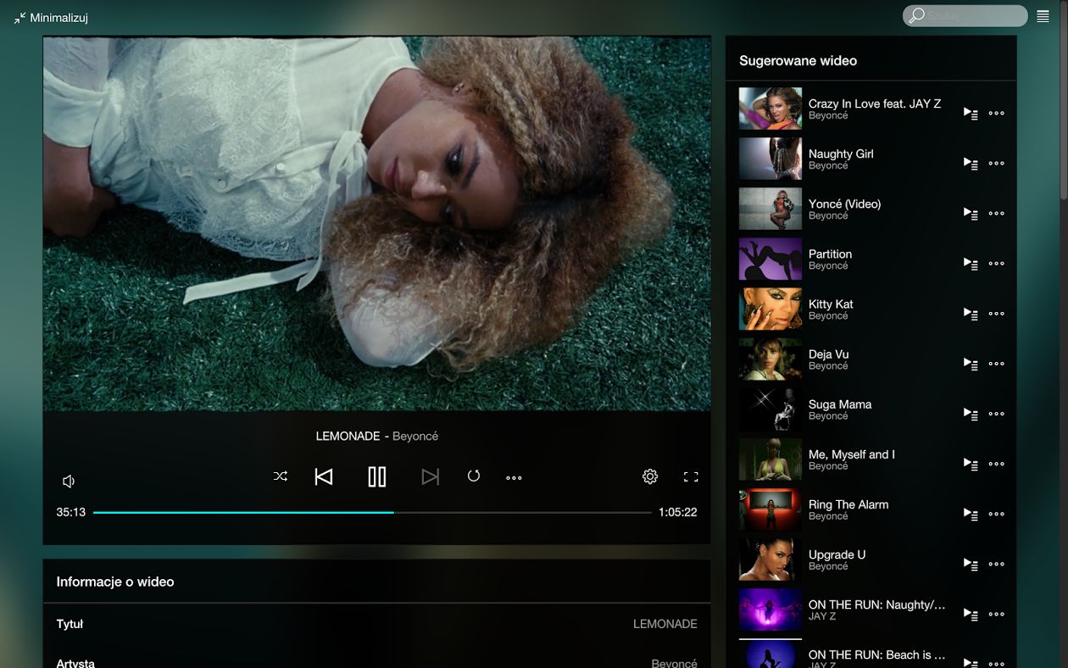Add Me, Myself and I to the queue
1068x668 pixels.
tap(971, 464)
